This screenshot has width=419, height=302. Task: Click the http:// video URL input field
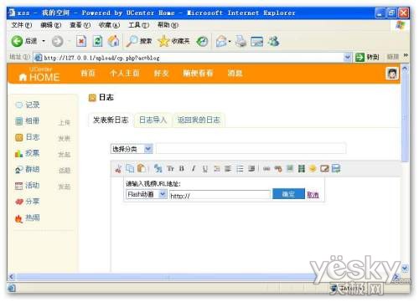pyautogui.click(x=220, y=195)
